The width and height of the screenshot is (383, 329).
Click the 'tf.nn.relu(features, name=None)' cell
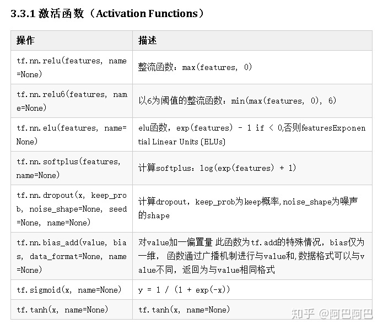point(72,67)
